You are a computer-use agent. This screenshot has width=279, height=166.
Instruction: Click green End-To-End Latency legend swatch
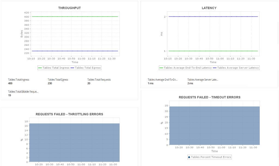[161, 68]
